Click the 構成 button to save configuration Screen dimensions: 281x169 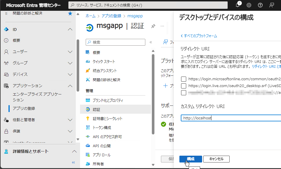190,159
